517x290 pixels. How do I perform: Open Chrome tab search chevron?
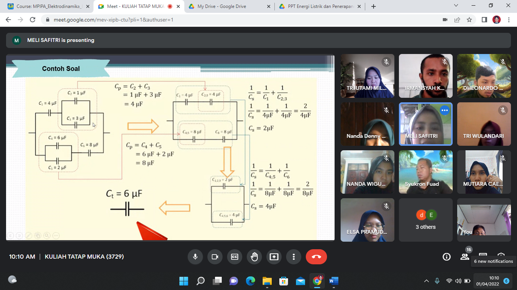[456, 6]
